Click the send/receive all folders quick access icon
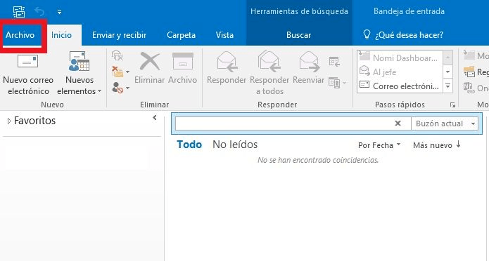Screen dimensions: 489x261 [x=19, y=12]
